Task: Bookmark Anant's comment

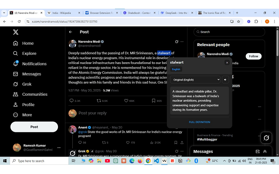Action: pyautogui.click(x=176, y=142)
